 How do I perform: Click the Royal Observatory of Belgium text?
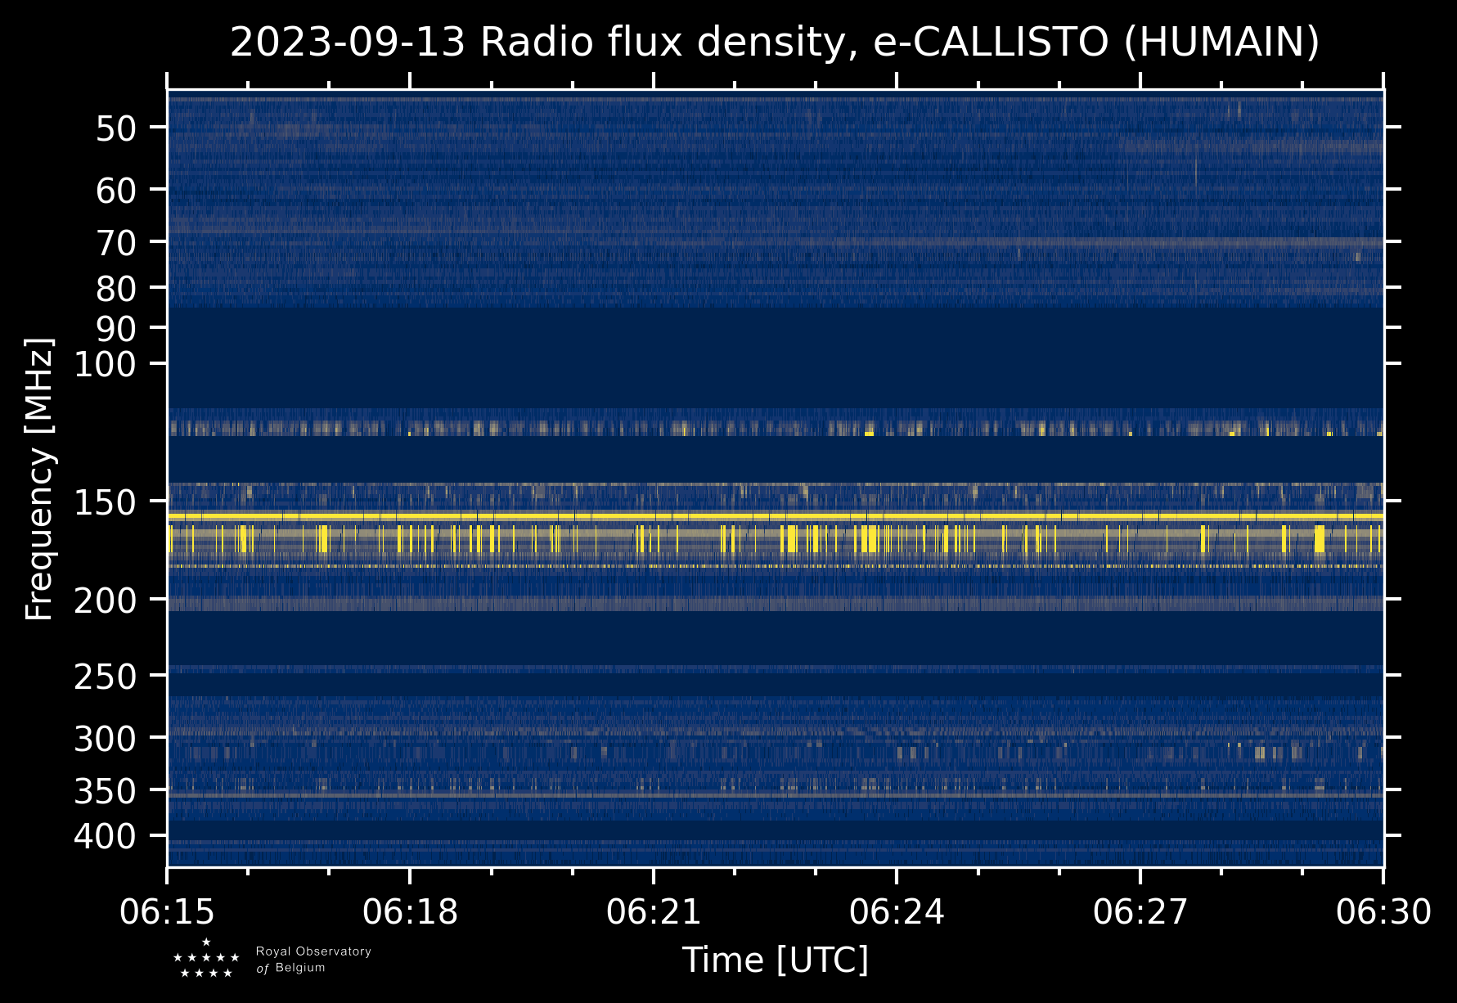pyautogui.click(x=313, y=960)
